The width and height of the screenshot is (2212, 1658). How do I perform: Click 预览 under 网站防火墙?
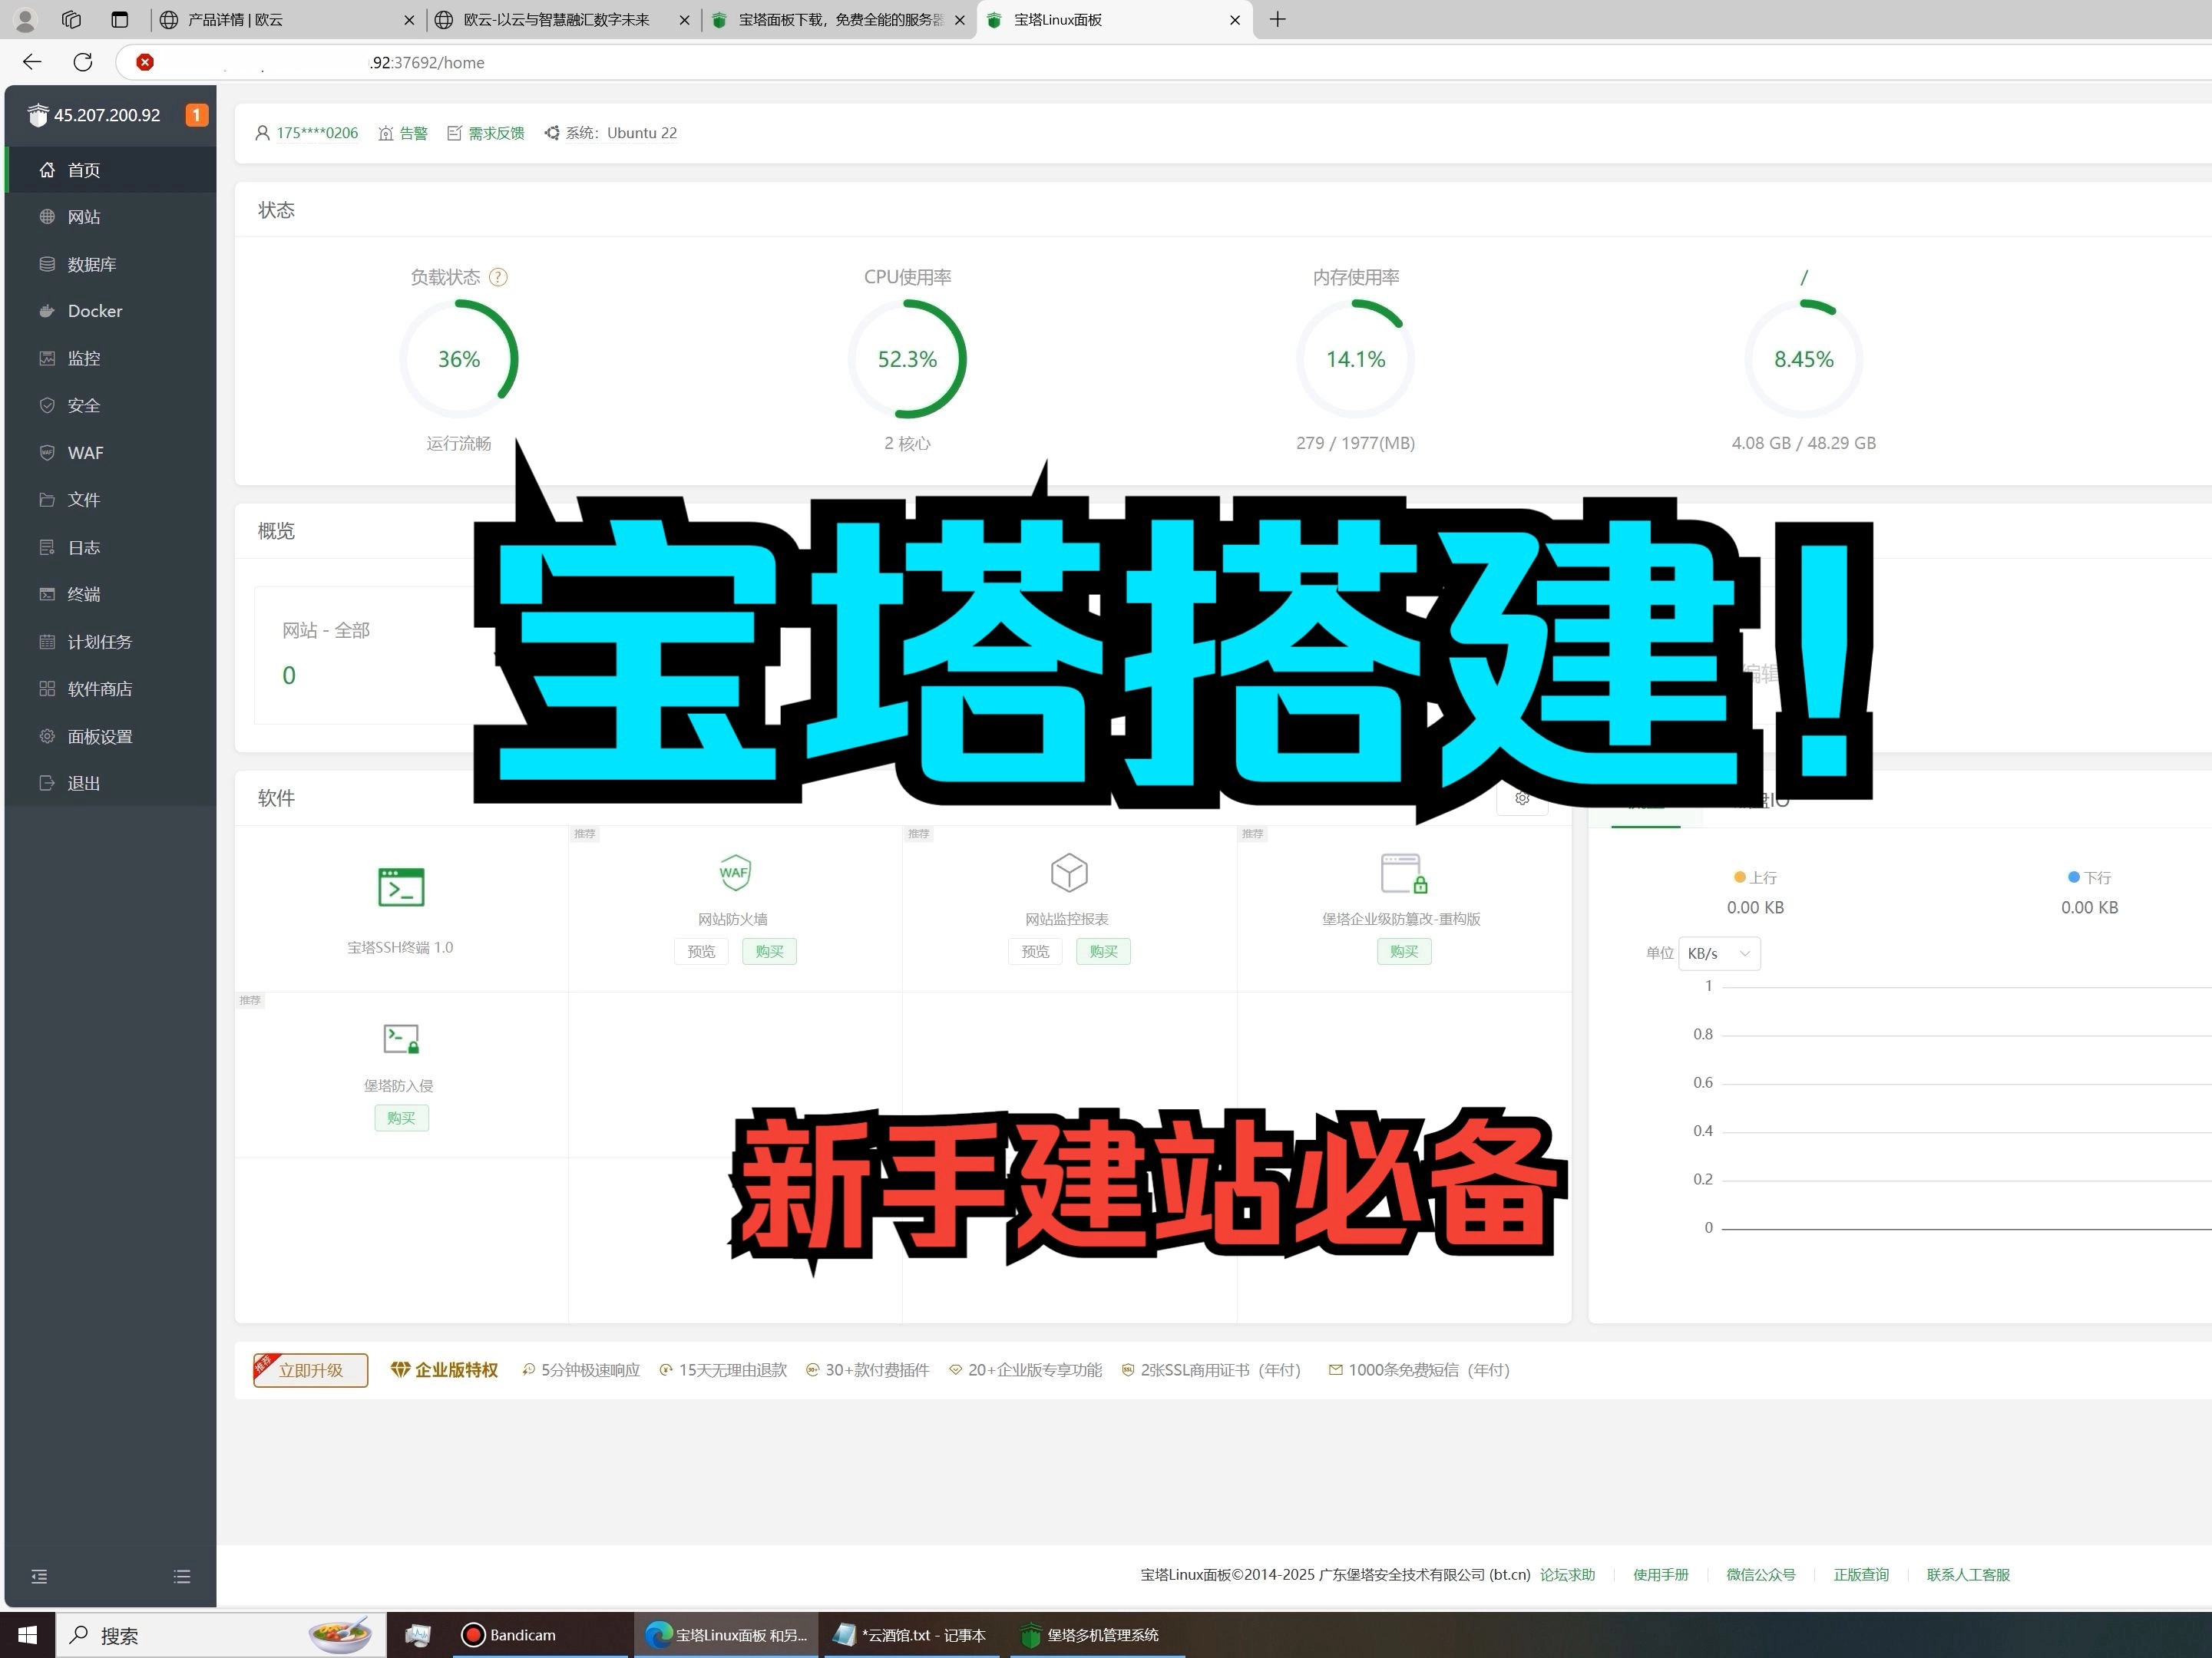[701, 951]
